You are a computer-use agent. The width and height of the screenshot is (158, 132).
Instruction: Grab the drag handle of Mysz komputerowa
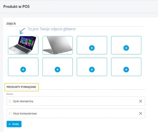pyautogui.click(x=10, y=113)
